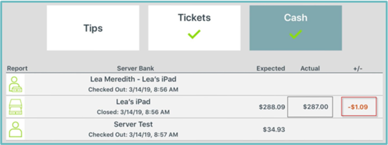
Task: Click the Report column header
Action: point(17,68)
